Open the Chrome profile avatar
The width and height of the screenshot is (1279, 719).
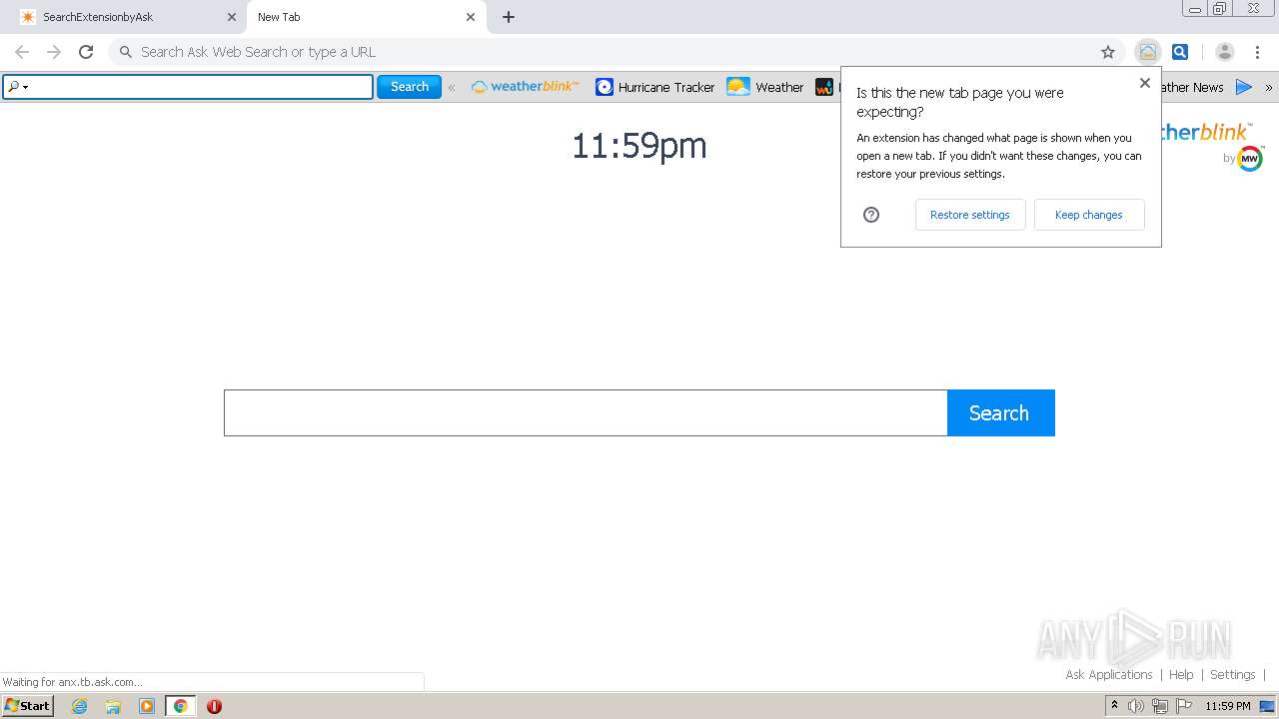tap(1225, 52)
